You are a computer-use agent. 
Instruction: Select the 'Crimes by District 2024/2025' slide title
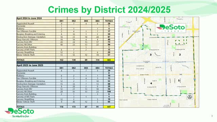(109, 9)
